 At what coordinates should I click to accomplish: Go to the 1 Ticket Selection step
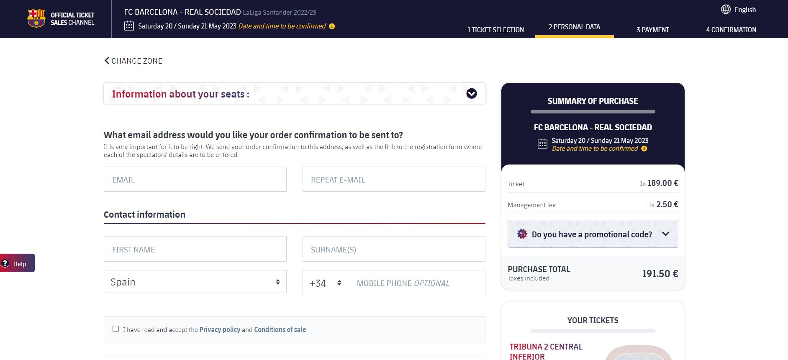tap(495, 30)
